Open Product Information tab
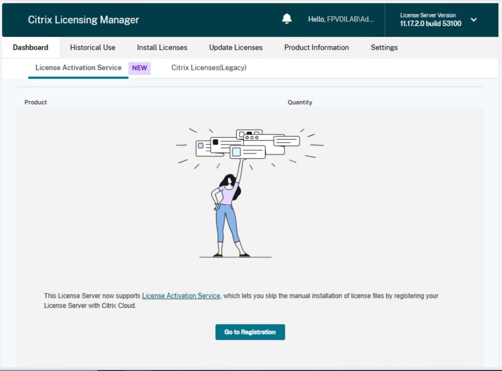 [316, 48]
